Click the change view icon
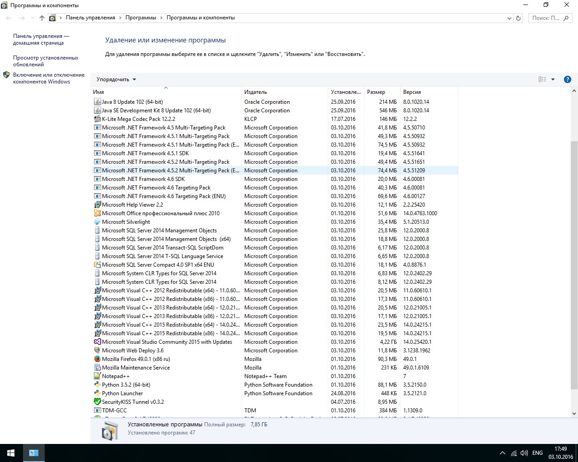The height and width of the screenshot is (462, 578). [542, 79]
